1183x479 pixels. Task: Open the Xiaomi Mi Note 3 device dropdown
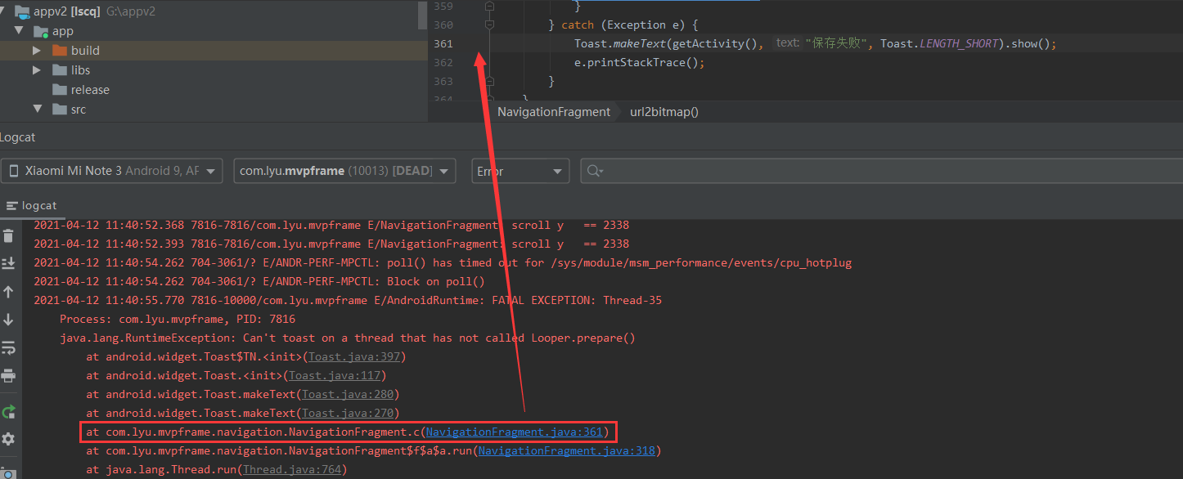click(x=111, y=171)
